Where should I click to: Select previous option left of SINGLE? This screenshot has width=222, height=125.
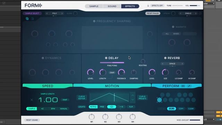coord(180,13)
